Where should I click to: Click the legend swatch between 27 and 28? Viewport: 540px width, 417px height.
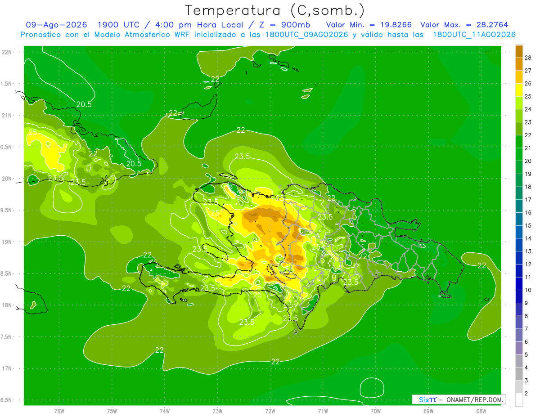[519, 64]
